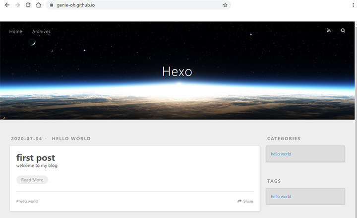Open the 2020-07-04 post date link
This screenshot has height=218, width=357.
(26, 139)
